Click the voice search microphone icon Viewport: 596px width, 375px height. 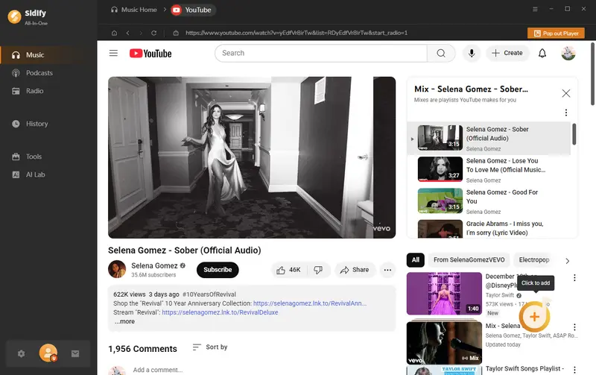(x=471, y=53)
